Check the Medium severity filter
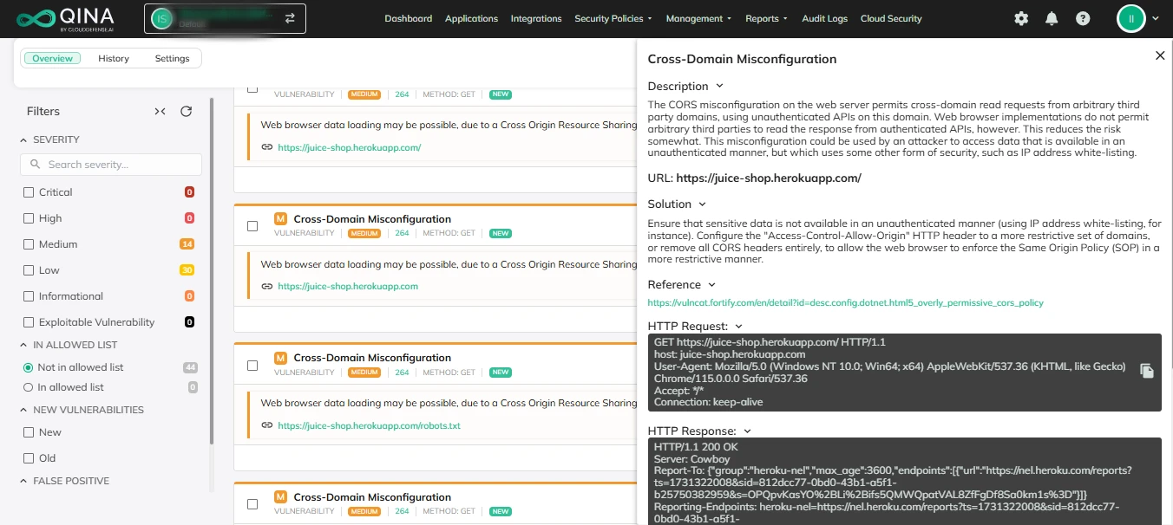The width and height of the screenshot is (1173, 525). (29, 244)
